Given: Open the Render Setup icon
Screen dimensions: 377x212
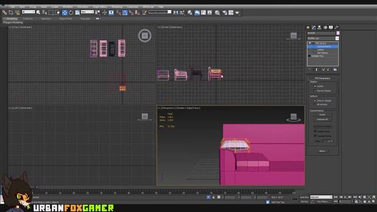Looking at the screenshot, I should (x=225, y=12).
